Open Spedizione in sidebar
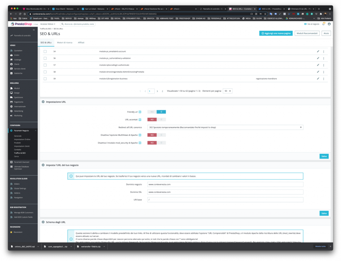This screenshot has height=261, width=341. [18, 98]
